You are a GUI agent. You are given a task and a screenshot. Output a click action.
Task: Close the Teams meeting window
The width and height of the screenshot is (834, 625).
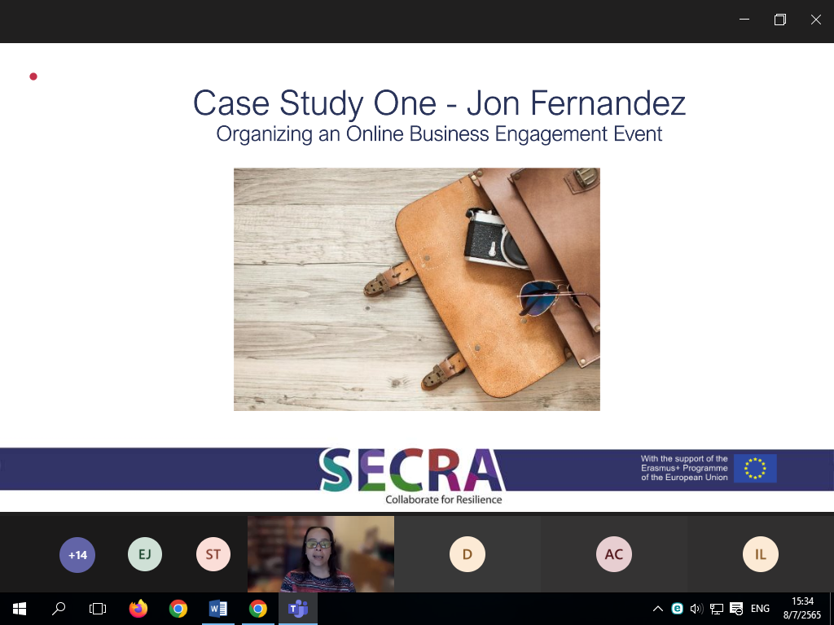(816, 20)
